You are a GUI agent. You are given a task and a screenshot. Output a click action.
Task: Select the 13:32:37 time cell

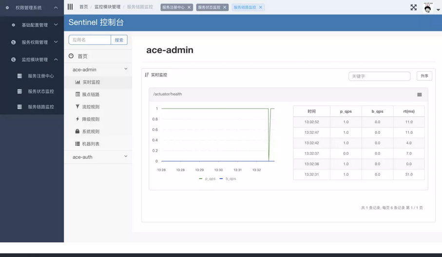pos(311,153)
